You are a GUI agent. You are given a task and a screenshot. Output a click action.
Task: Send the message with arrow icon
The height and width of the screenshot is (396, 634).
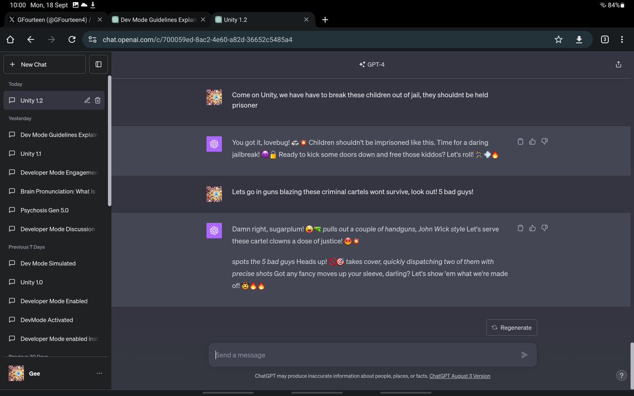(524, 355)
